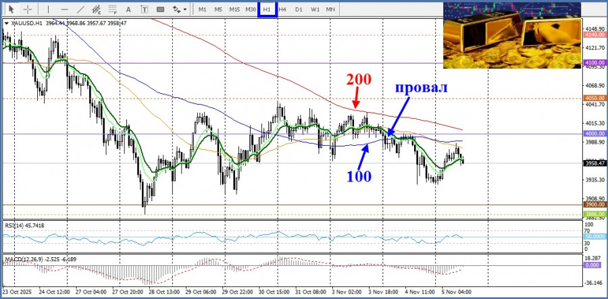Pick the rectangle shapes tool
Screen dimensions: 608x299
160,9
